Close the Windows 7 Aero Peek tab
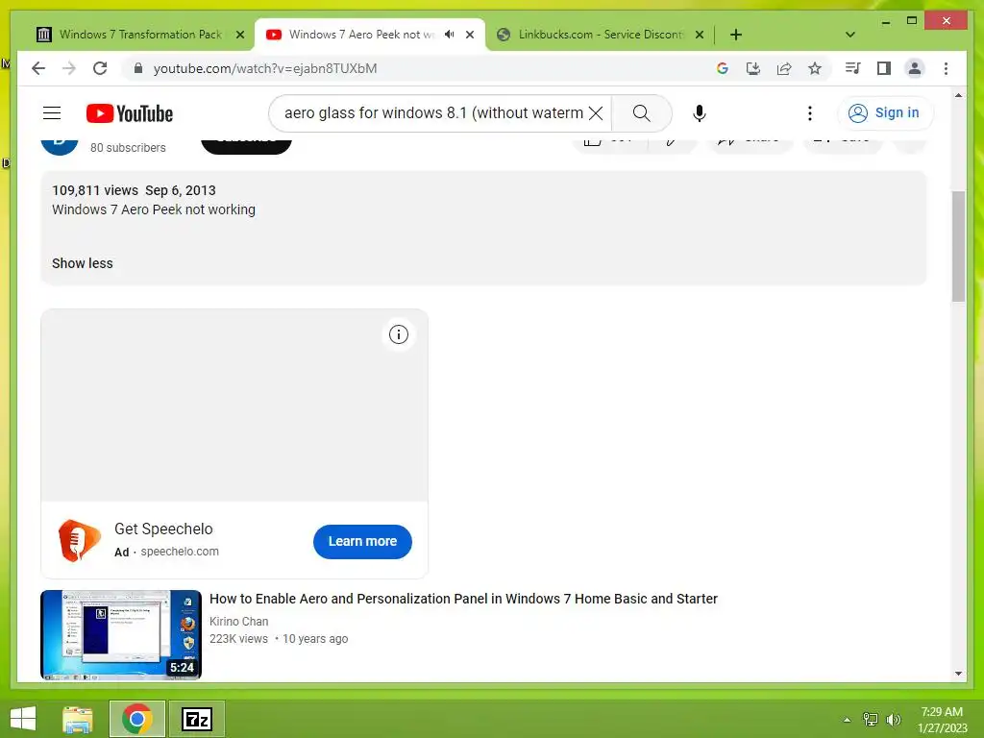Screen dimensions: 984x738 click(x=469, y=35)
